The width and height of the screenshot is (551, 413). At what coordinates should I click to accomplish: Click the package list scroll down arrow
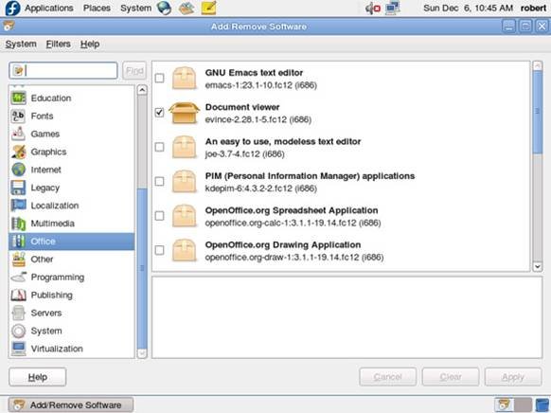[x=538, y=267]
